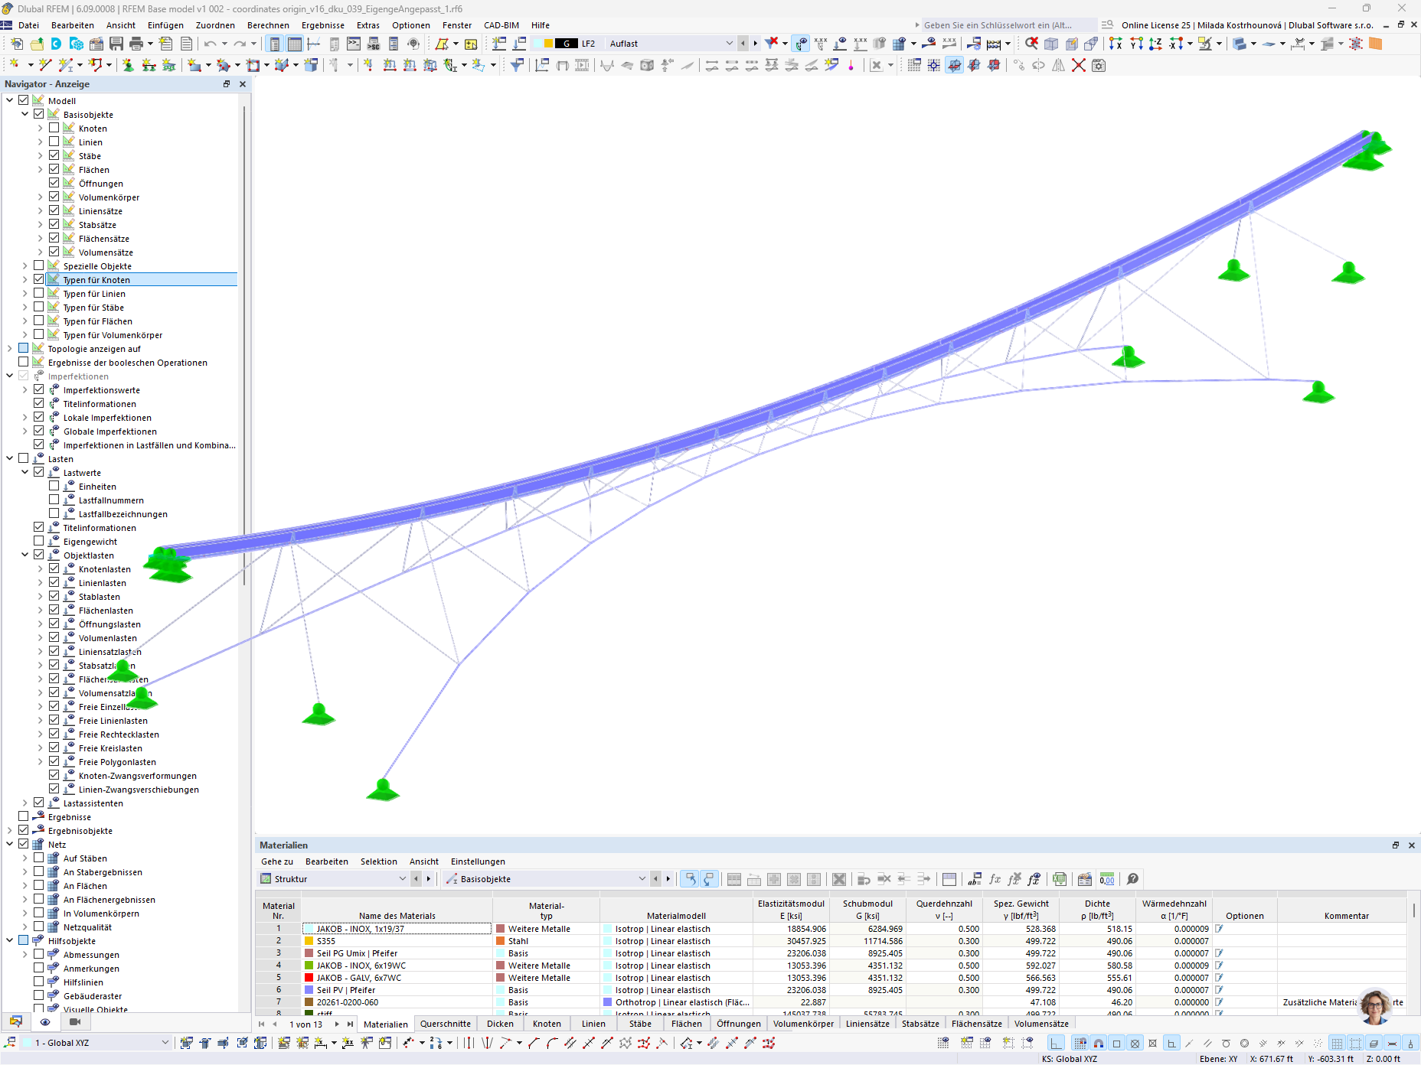Open the printer icon in the main toolbar
Image resolution: width=1421 pixels, height=1065 pixels.
(136, 44)
